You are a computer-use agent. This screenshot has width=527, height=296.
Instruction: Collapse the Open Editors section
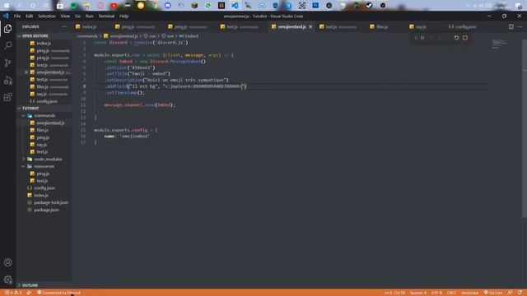tap(35, 36)
